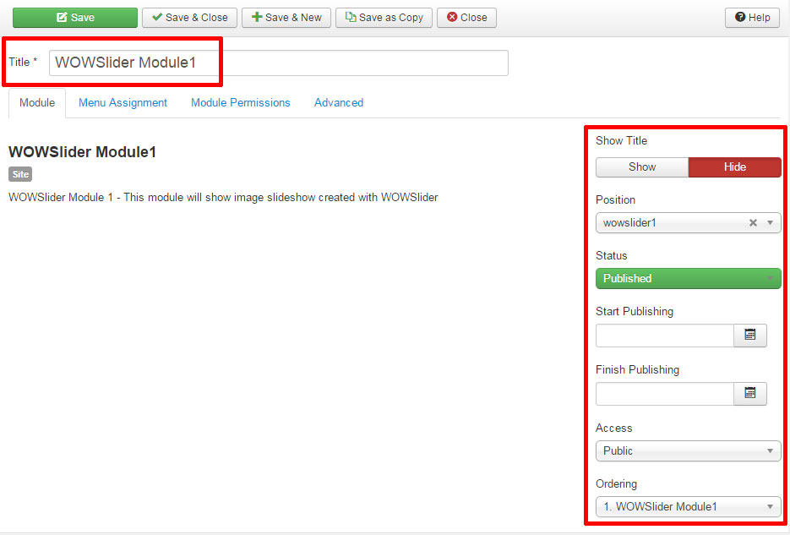Click the Start Publishing date field
The image size is (790, 535).
[x=665, y=336]
